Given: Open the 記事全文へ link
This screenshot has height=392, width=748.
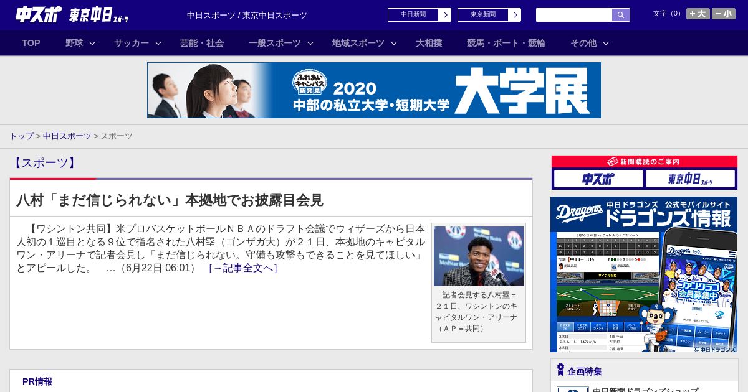Looking at the screenshot, I should tap(243, 268).
